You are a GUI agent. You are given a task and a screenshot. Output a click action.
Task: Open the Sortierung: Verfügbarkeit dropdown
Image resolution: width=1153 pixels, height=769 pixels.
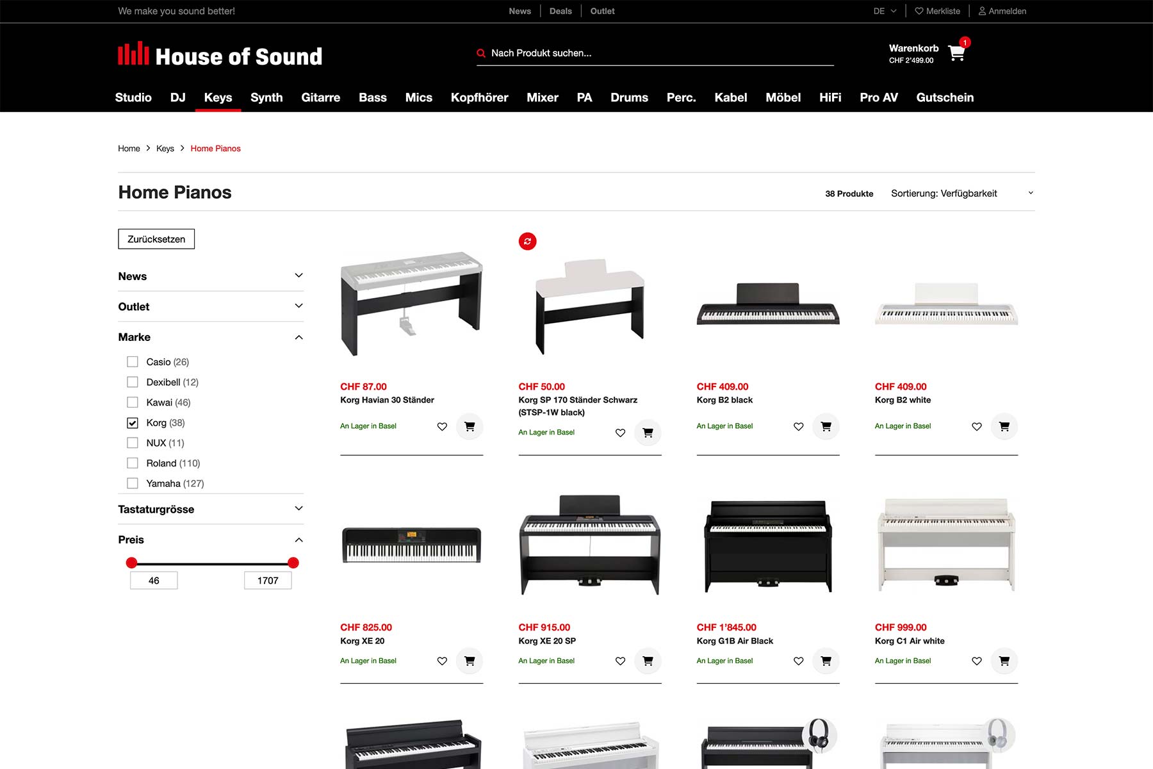tap(962, 194)
